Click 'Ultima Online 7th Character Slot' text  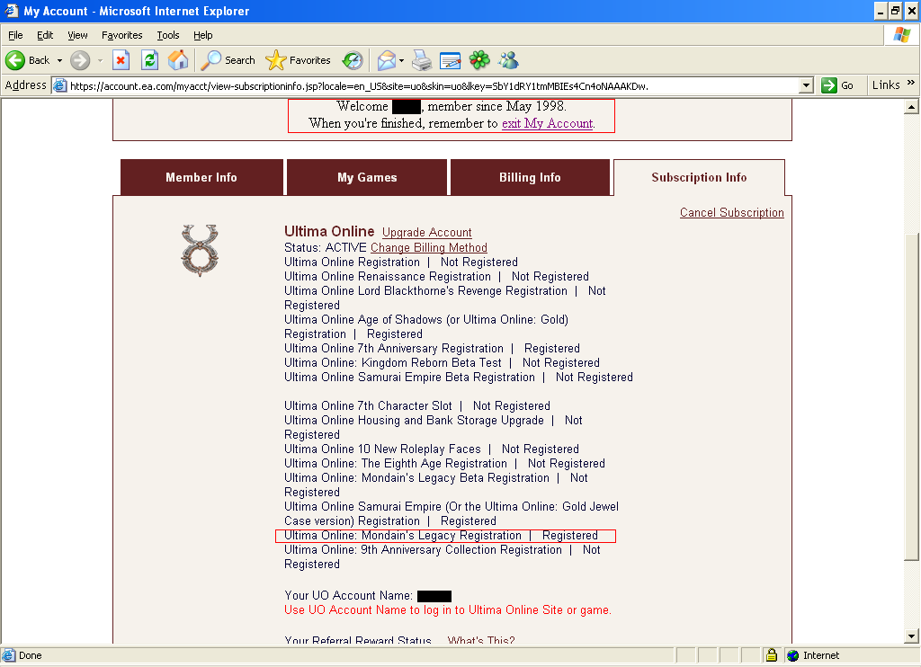(368, 405)
